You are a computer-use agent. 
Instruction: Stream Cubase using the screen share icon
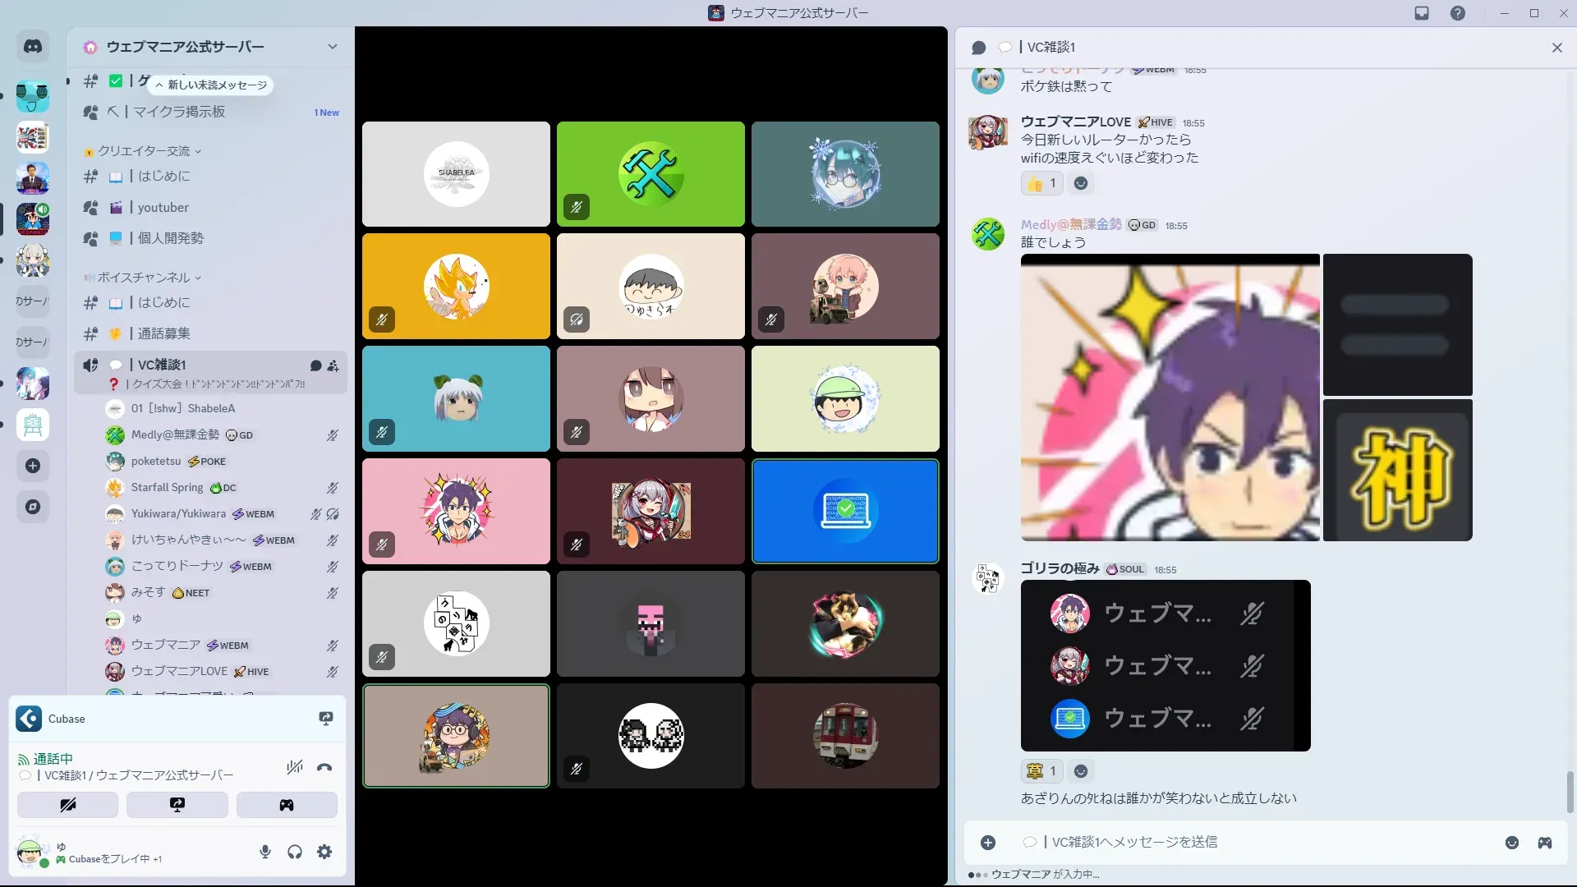[x=326, y=719]
